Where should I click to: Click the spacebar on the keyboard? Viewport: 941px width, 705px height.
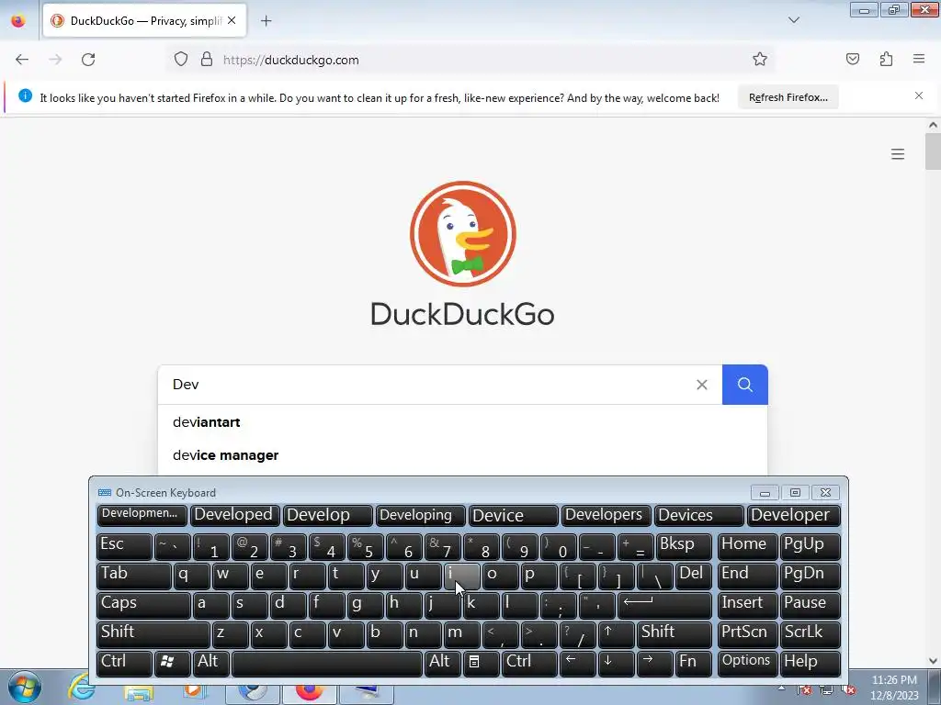[326, 663]
